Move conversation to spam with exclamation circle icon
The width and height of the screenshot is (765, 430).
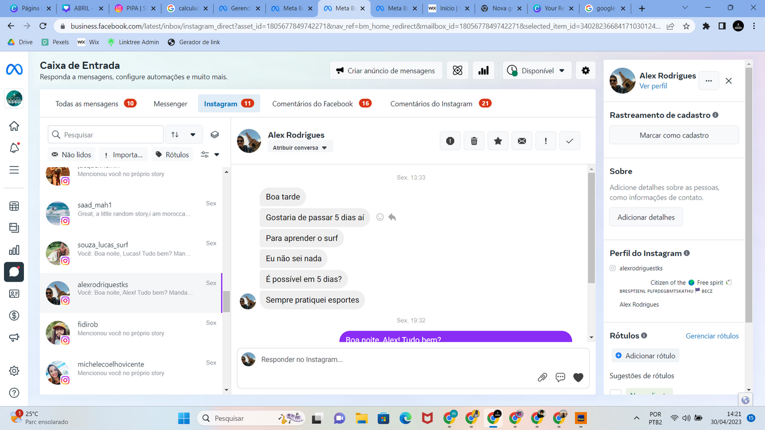pyautogui.click(x=450, y=141)
